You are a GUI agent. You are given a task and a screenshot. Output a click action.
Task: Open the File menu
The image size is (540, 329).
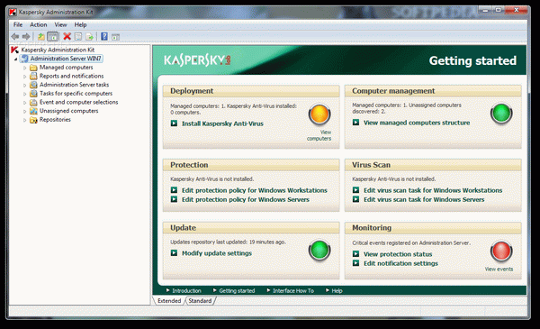(18, 24)
